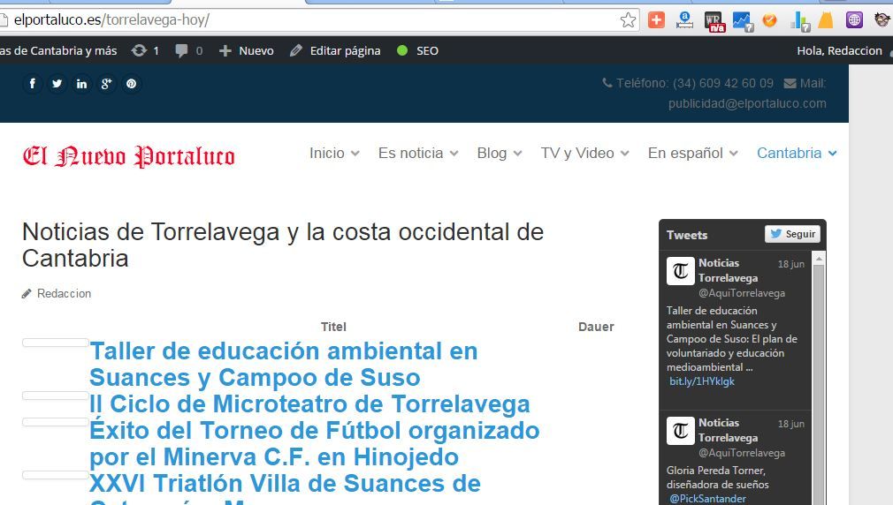Open the Pinterest social icon
The width and height of the screenshot is (893, 505).
(131, 84)
